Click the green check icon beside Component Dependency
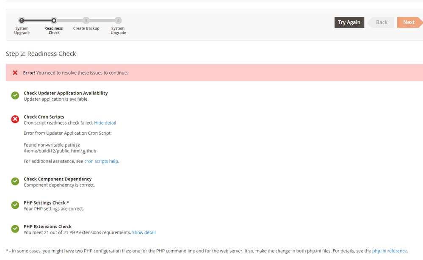This screenshot has height=260, width=423. (x=15, y=182)
